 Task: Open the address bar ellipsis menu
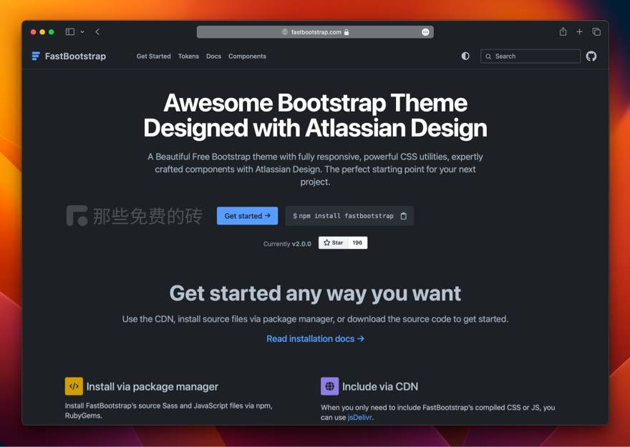[x=425, y=31]
